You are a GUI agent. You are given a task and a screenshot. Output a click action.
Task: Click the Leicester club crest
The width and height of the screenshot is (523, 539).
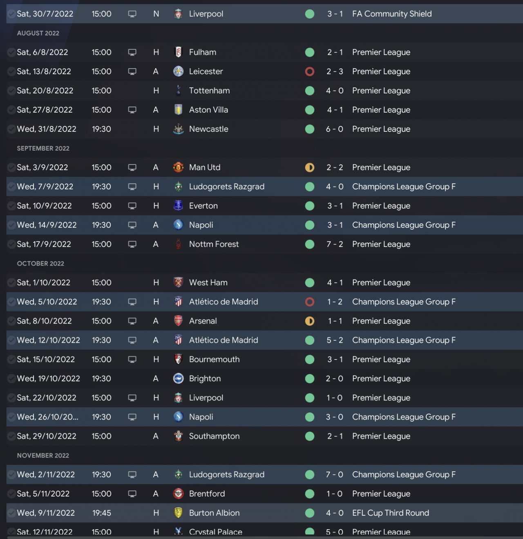tap(178, 71)
